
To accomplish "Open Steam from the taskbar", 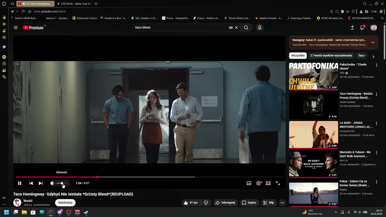I will pyautogui.click(x=86, y=212).
